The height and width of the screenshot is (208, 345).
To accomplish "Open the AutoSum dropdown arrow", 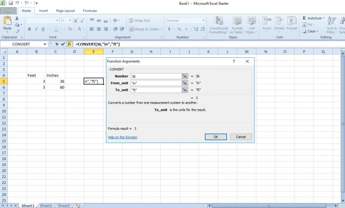I will pos(324,18).
